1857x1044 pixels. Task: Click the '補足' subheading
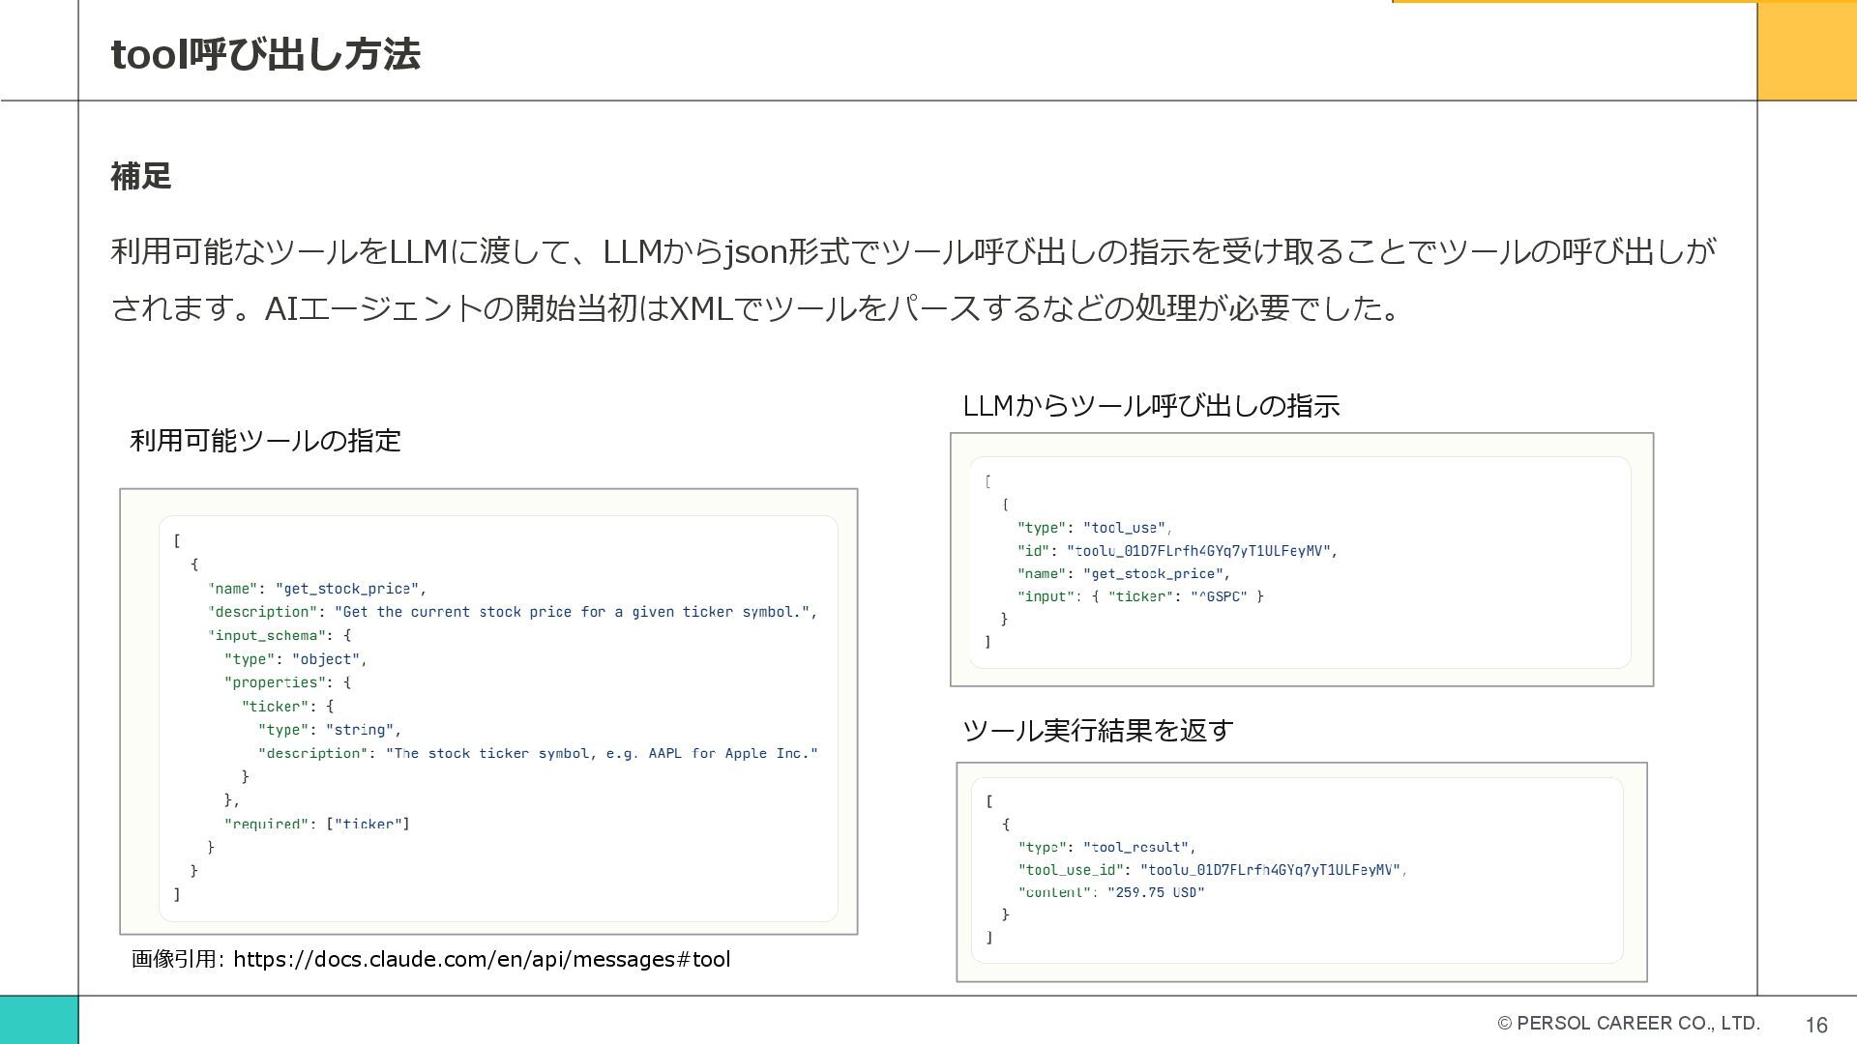pos(141,176)
